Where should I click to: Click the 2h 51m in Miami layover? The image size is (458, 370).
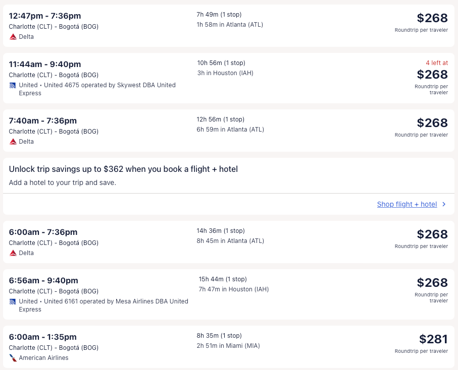[x=228, y=346]
